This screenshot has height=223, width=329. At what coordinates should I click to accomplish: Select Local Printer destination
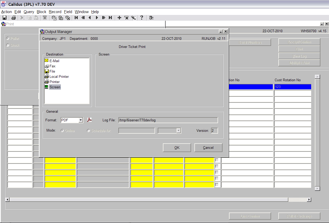[57, 77]
